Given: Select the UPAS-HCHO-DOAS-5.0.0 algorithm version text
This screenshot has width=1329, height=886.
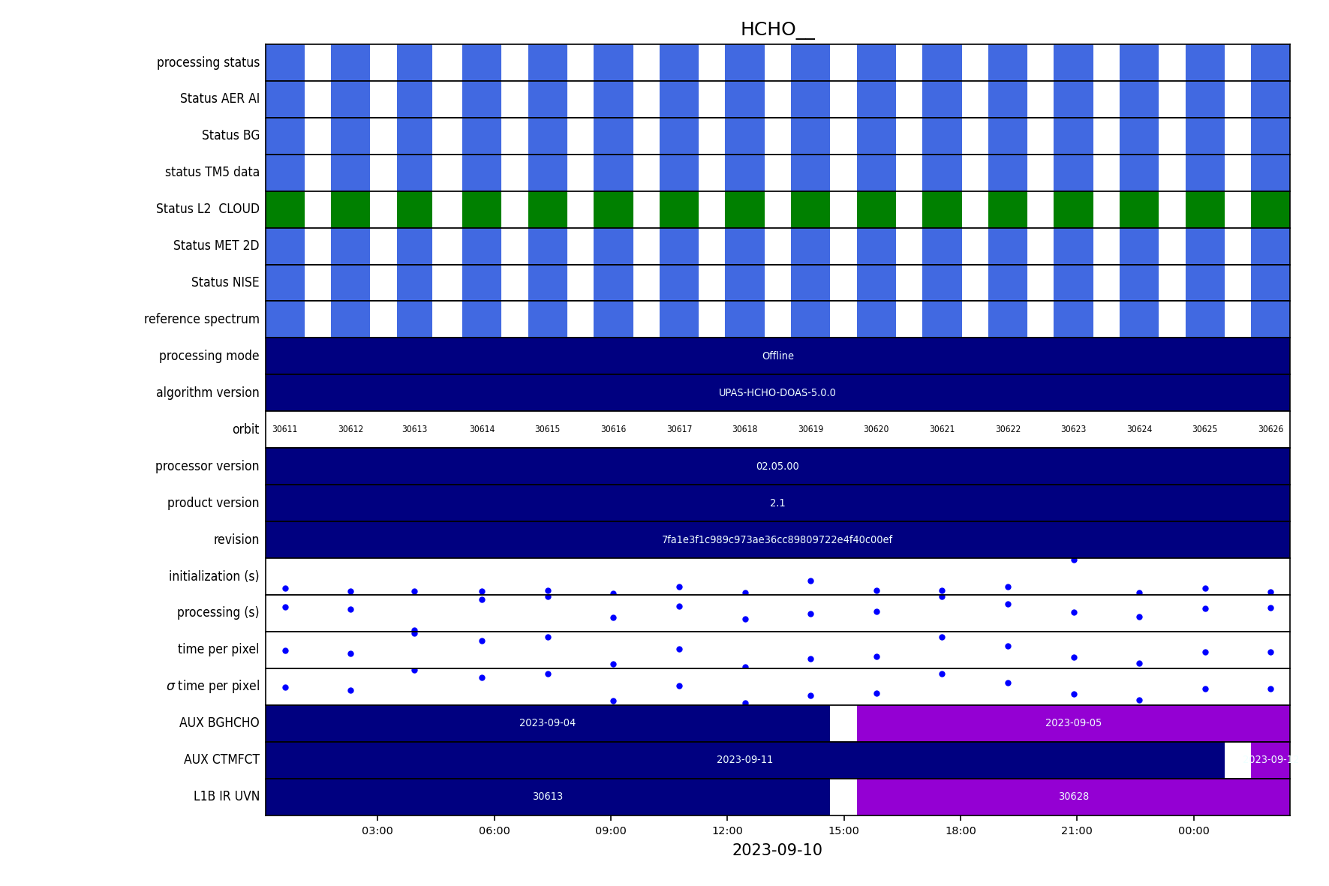Looking at the screenshot, I should [x=777, y=393].
